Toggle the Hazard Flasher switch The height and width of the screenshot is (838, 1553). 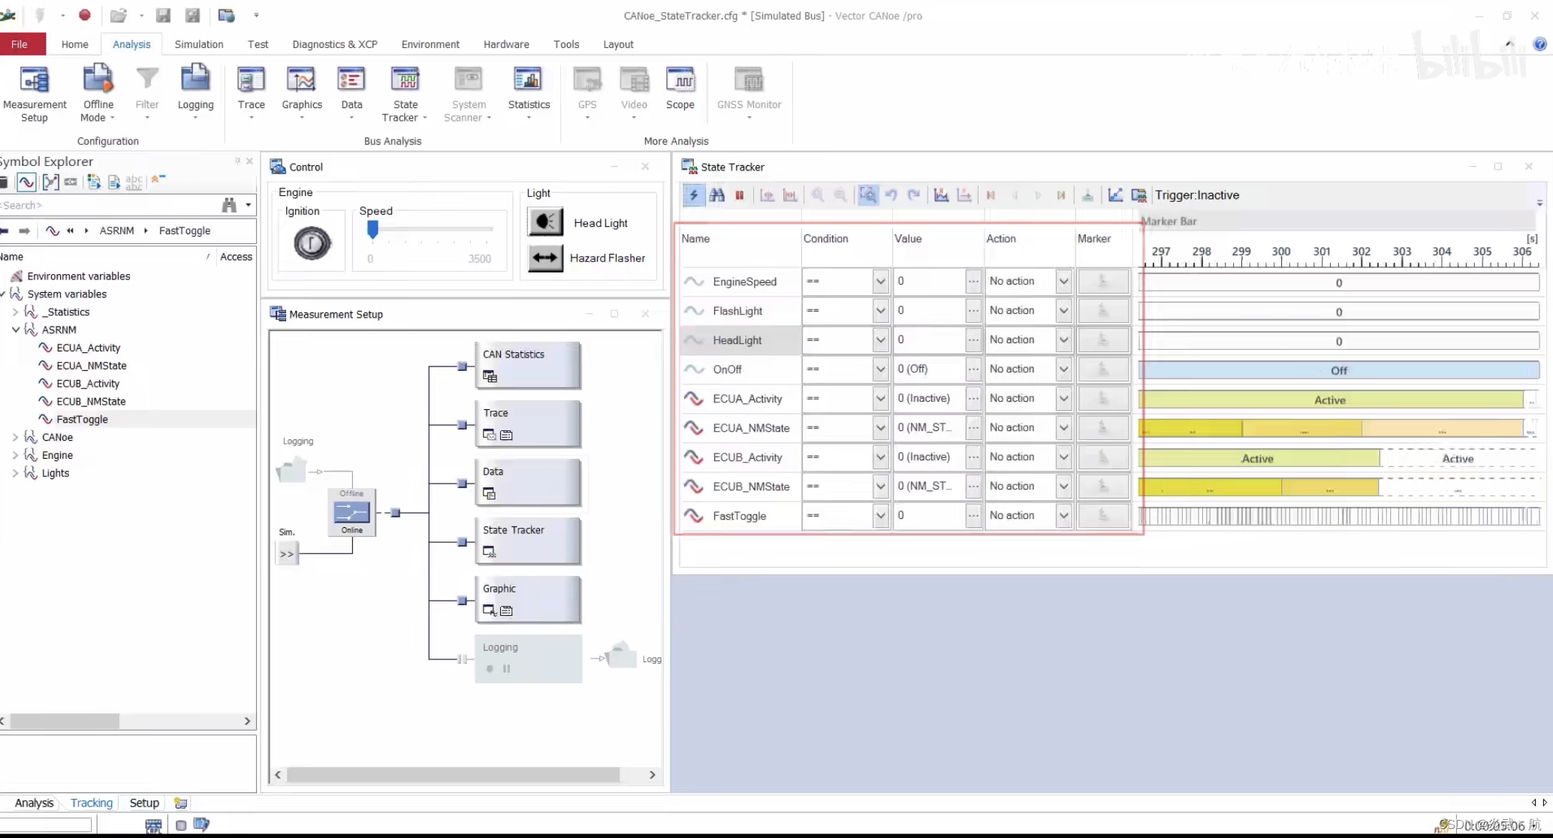545,258
